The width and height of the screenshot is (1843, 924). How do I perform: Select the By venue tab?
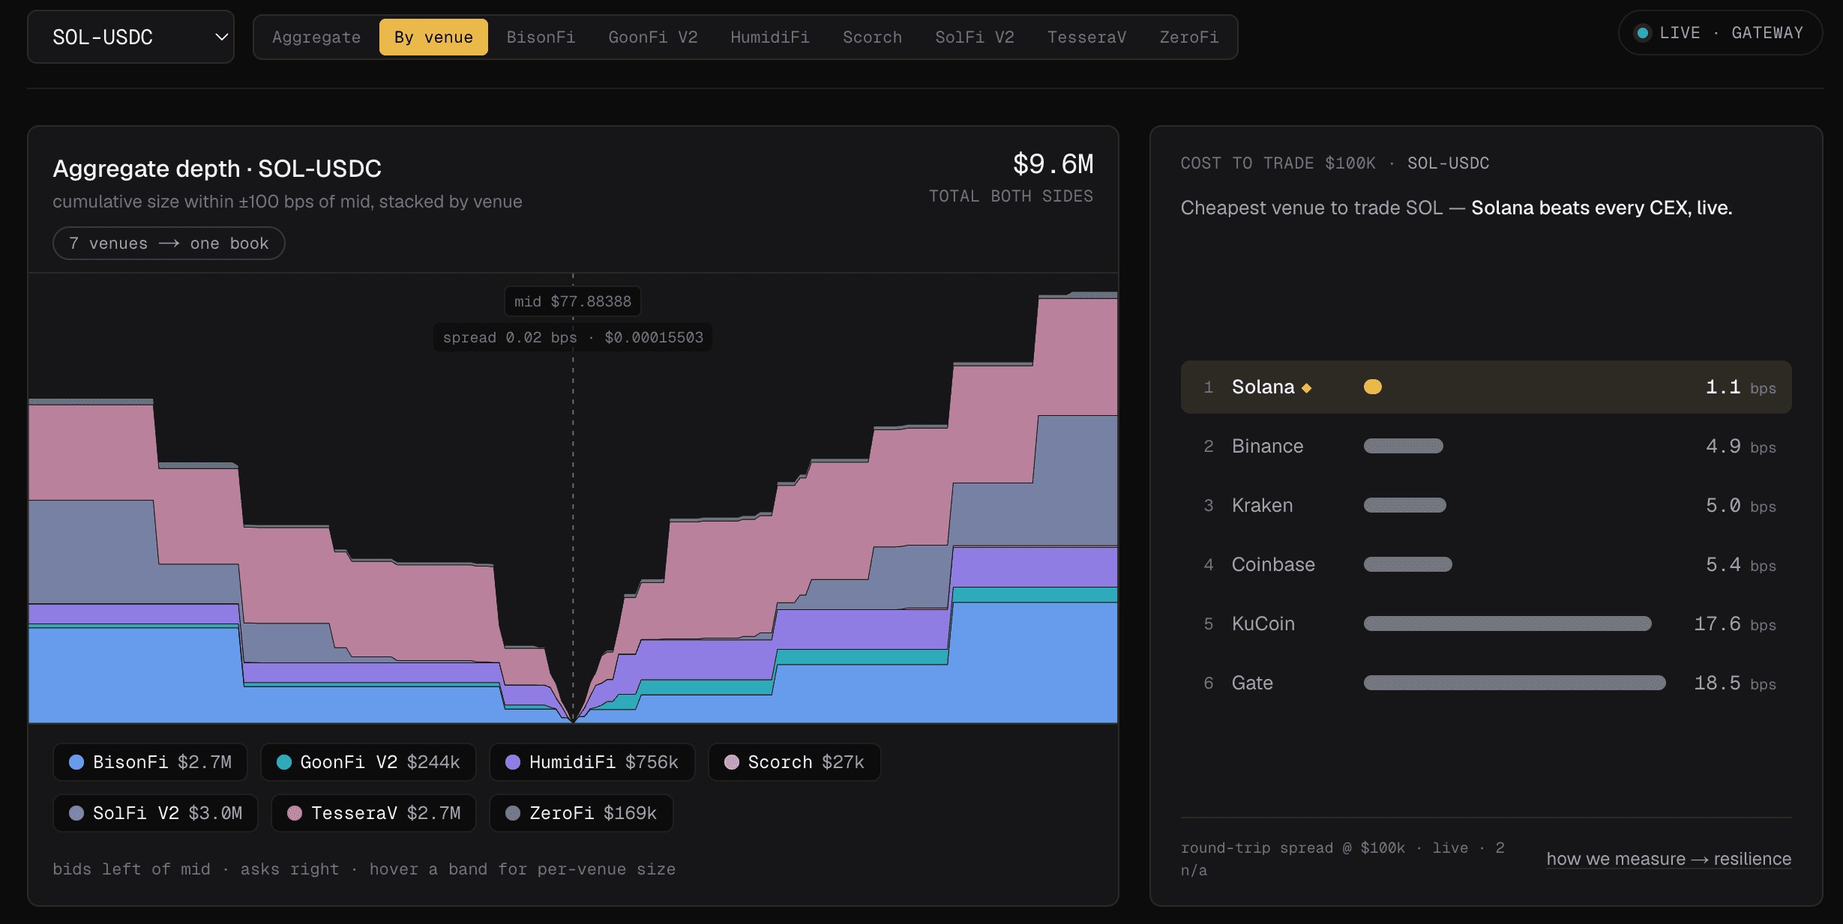pos(433,37)
